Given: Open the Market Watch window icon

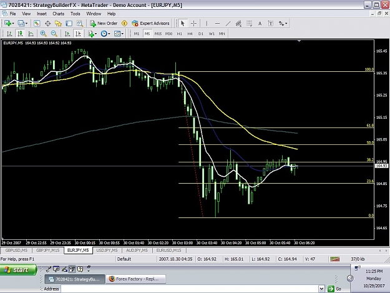Looking at the screenshot, I should pyautogui.click(x=37, y=23).
